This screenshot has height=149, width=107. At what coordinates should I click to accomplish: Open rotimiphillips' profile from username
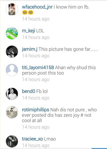(x=35, y=110)
